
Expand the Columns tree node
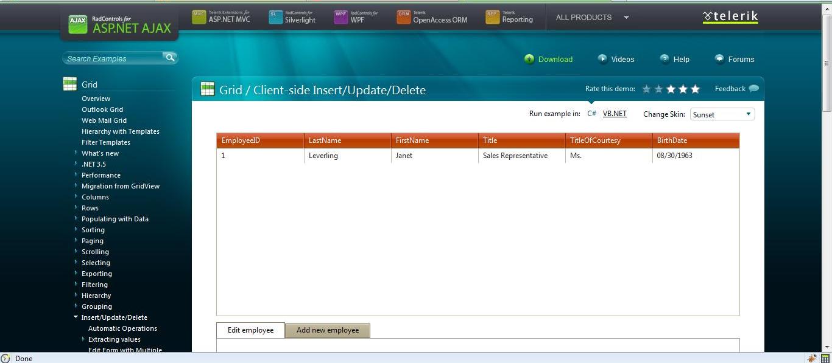point(76,196)
